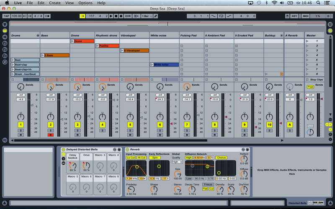This screenshot has height=209, width=335.
Task: Click the MIDI map mode button
Action: pos(306,16)
